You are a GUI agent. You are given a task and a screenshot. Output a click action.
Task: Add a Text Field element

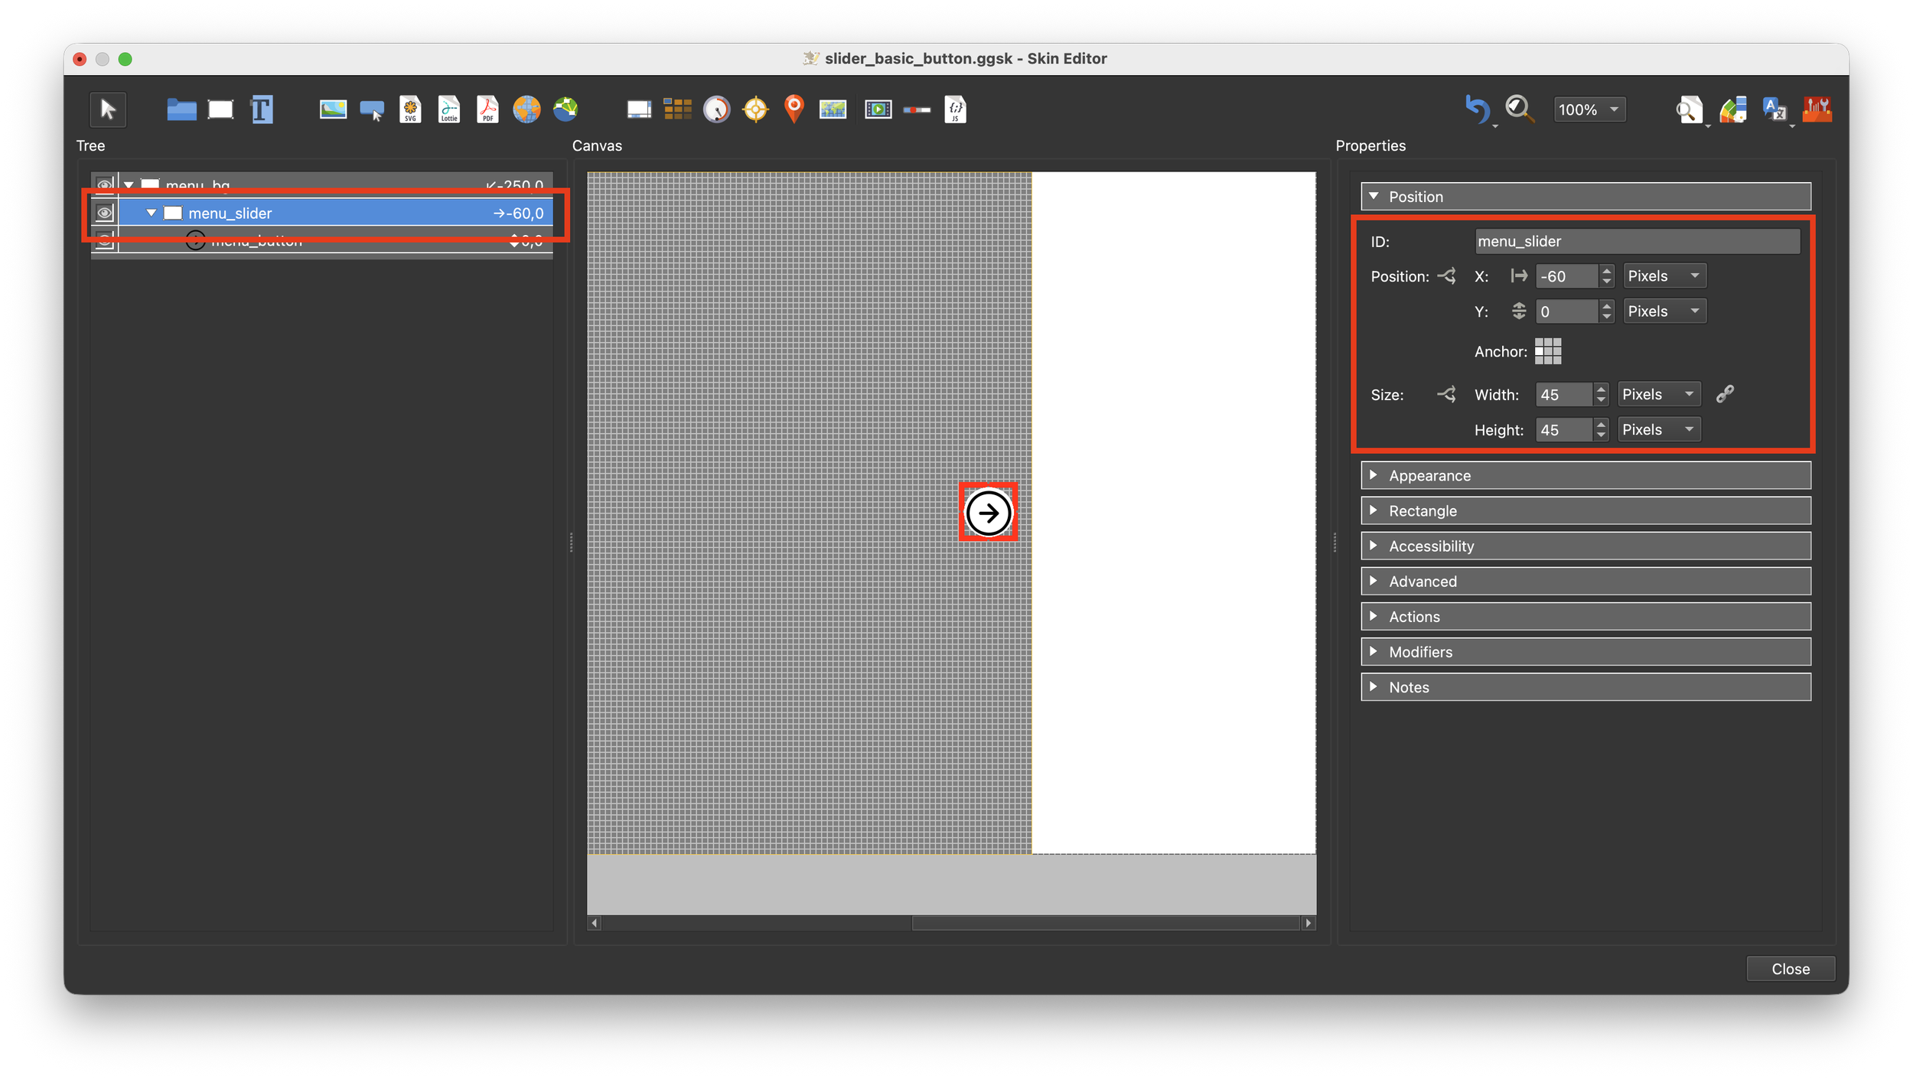262,109
